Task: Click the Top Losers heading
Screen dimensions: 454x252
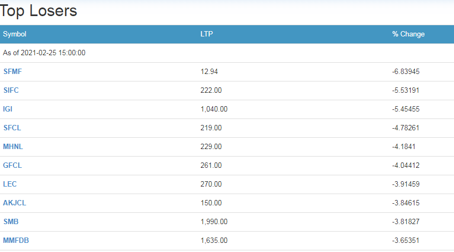Action: coord(39,10)
